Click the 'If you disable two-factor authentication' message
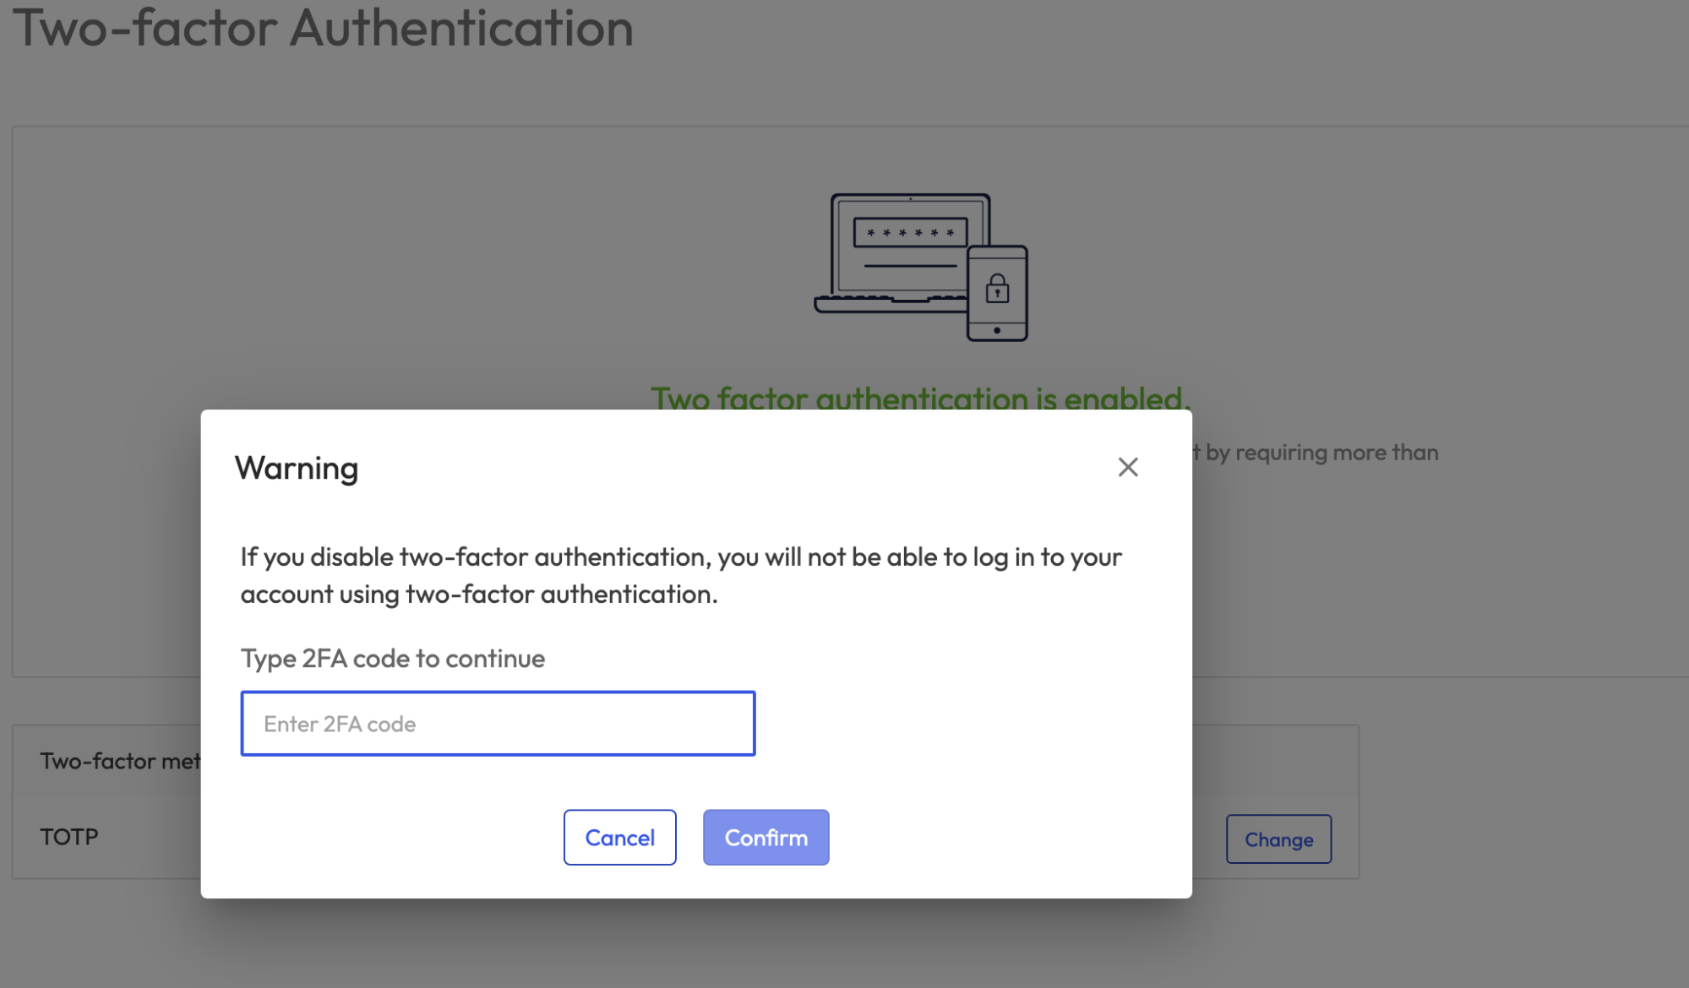The height and width of the screenshot is (988, 1689). point(681,557)
